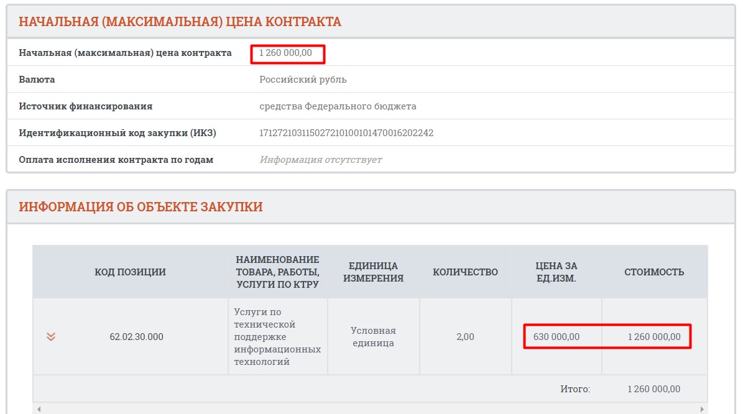Click the Итого total amount value
The width and height of the screenshot is (743, 414).
click(654, 389)
